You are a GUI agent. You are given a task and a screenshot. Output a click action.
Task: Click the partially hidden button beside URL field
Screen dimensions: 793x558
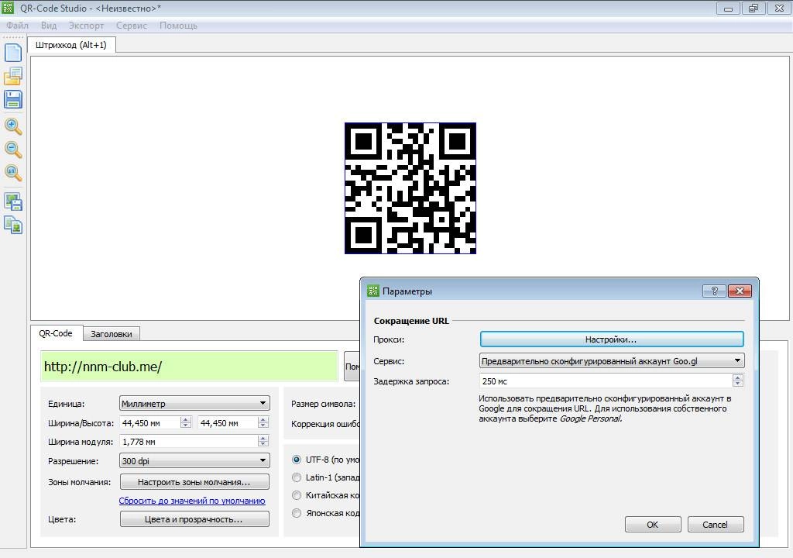[x=352, y=366]
